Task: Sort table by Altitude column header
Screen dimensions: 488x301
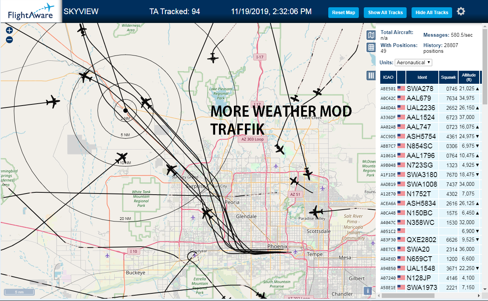Action: [x=469, y=77]
